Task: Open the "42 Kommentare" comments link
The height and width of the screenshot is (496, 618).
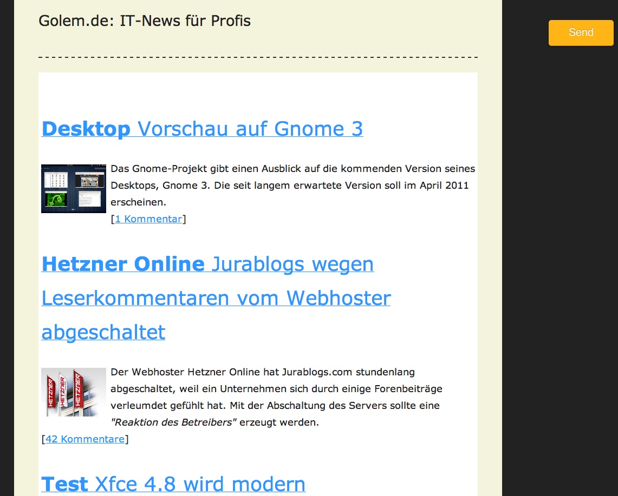Action: tap(84, 439)
